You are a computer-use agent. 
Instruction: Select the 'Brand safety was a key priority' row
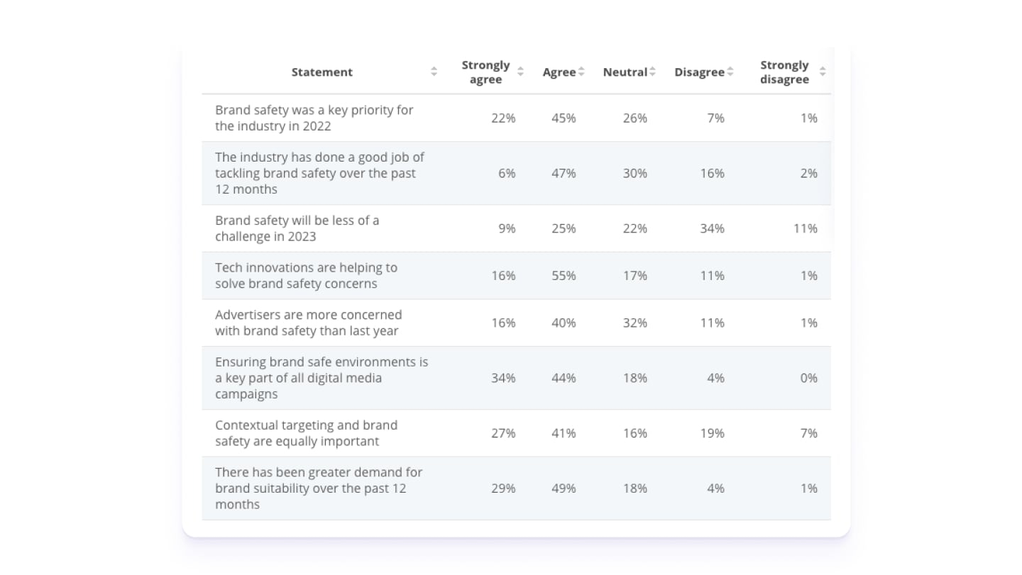[314, 118]
